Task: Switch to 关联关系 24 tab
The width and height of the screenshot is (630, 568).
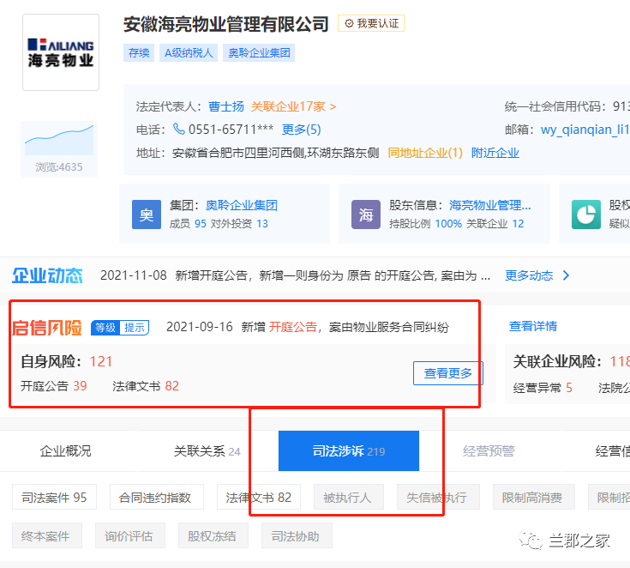Action: 207,451
